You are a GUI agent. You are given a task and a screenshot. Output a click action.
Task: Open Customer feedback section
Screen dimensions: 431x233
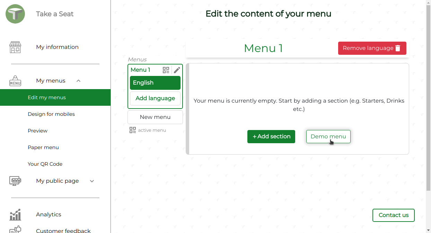pos(63,231)
